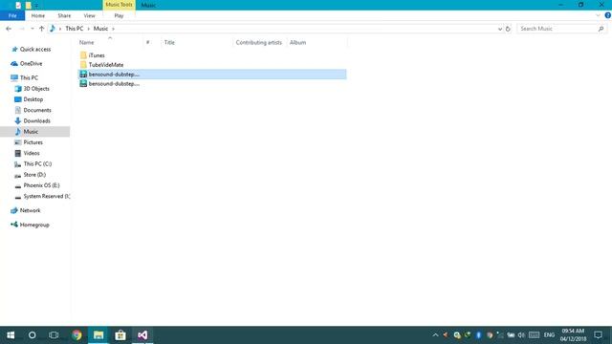Switch to the Home ribbon tab
612x344 pixels.
38,15
